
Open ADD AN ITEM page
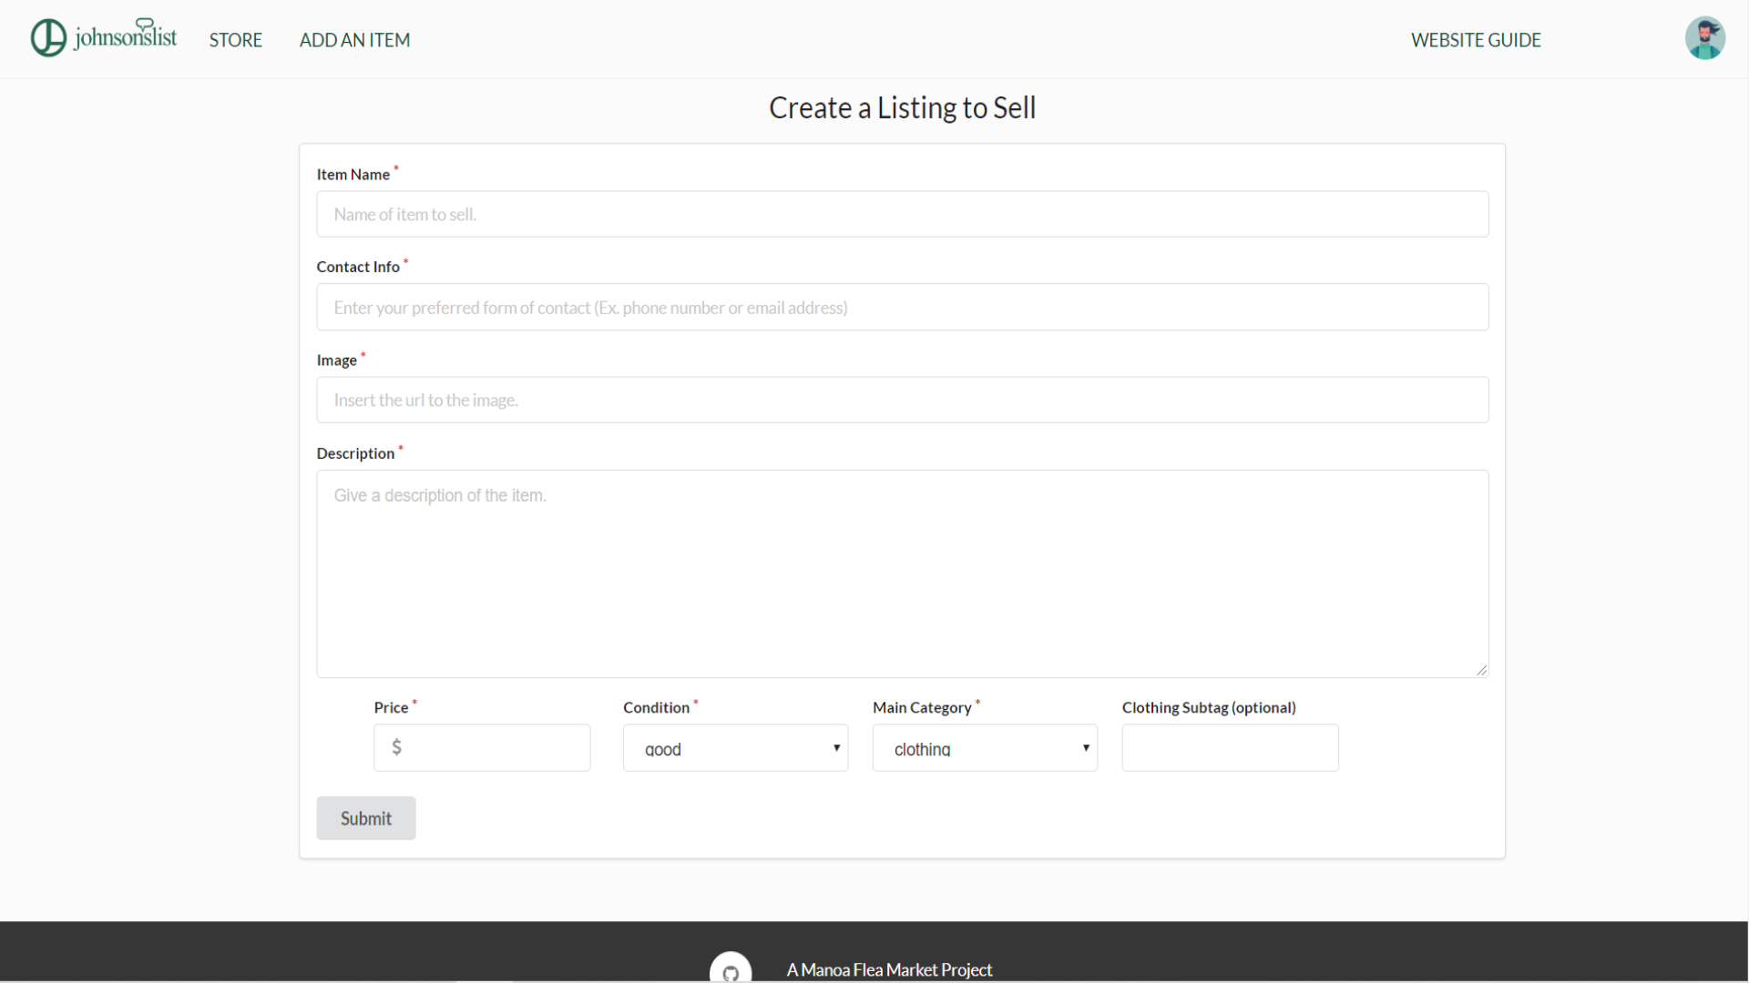click(355, 40)
